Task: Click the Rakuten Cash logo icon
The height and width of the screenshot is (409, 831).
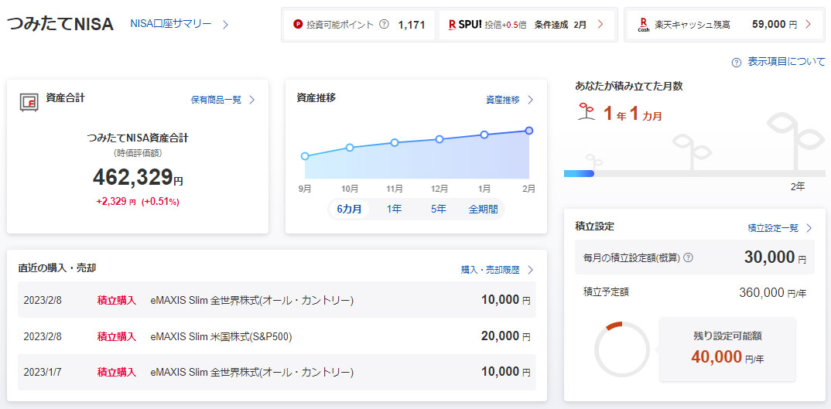Action: point(644,25)
